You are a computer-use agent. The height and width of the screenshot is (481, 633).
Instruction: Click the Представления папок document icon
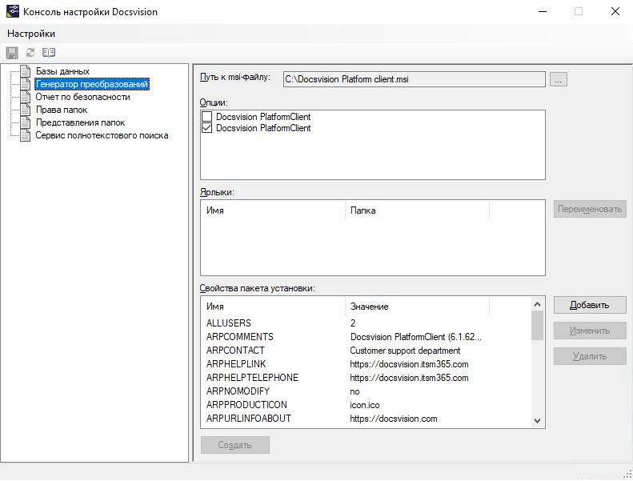(26, 122)
